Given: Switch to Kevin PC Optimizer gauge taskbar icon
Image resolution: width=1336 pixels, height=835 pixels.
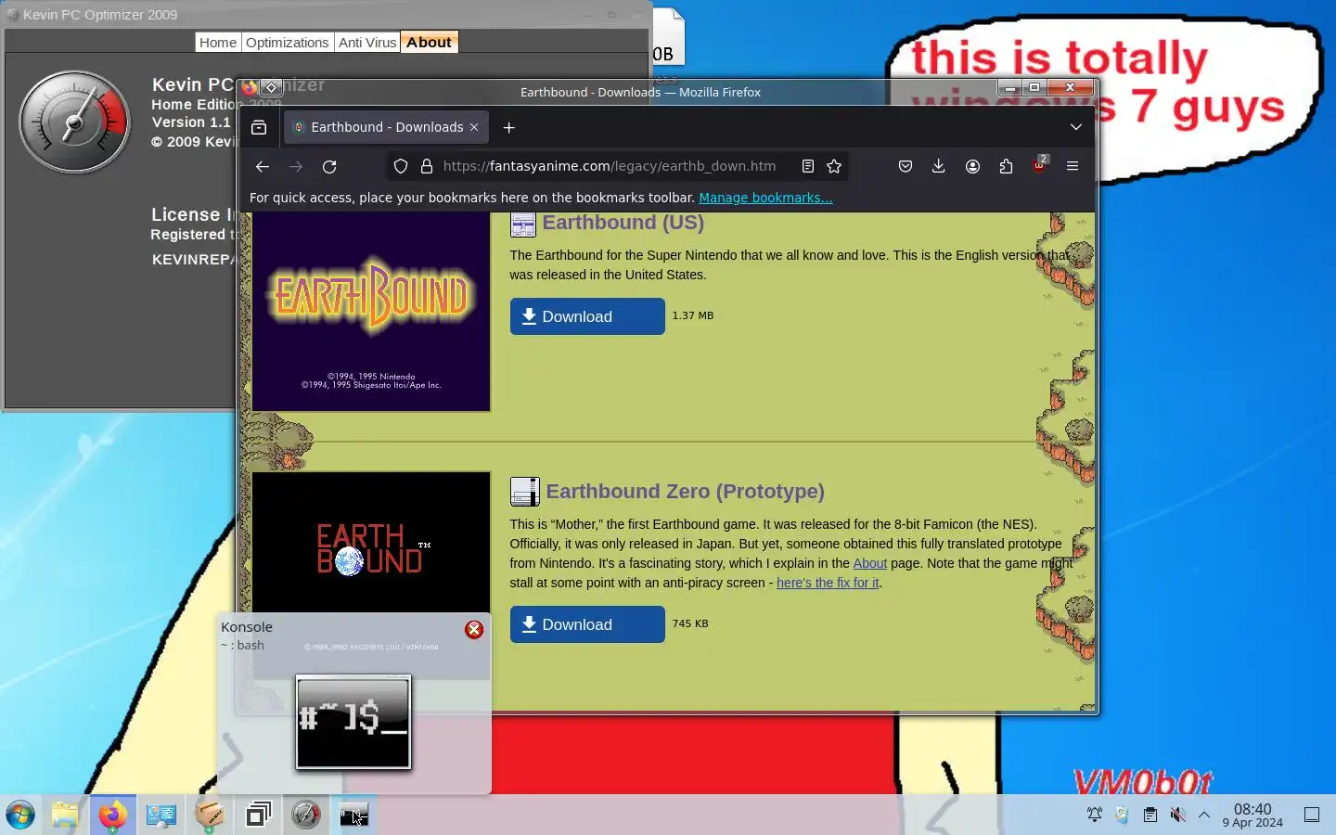Looking at the screenshot, I should pos(306,816).
